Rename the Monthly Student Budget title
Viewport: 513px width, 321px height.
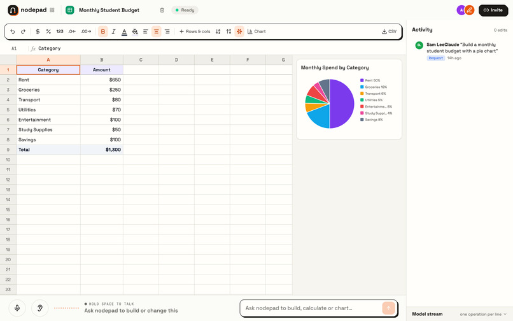click(x=109, y=10)
